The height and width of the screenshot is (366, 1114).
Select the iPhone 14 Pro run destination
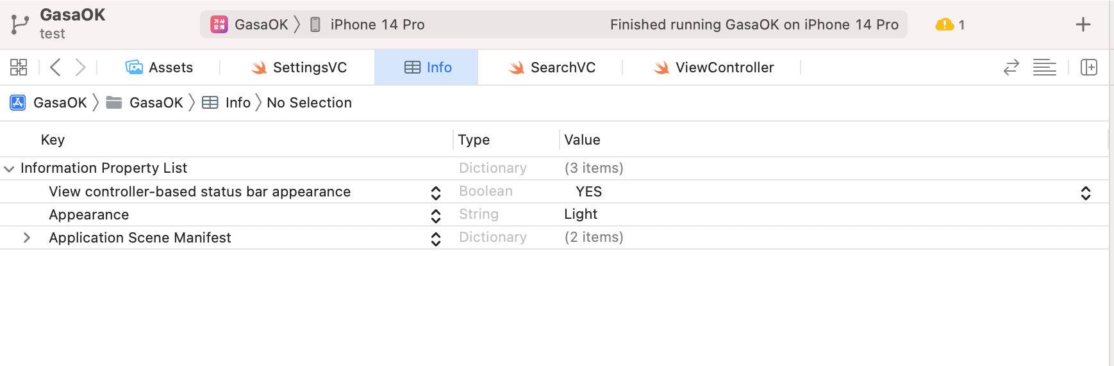377,24
